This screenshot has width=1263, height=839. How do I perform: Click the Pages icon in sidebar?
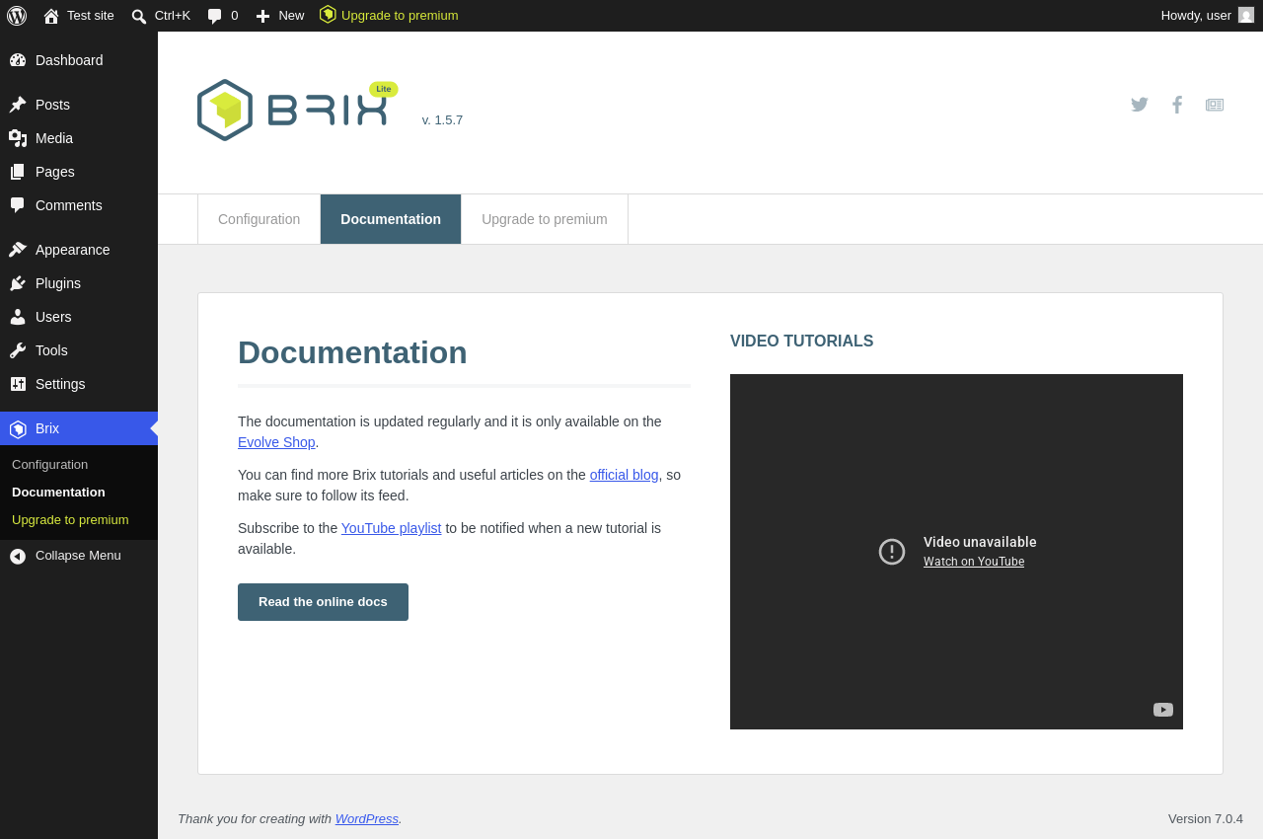(x=18, y=172)
